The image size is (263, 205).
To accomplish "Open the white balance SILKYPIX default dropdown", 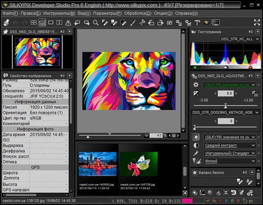I will pos(230,137).
